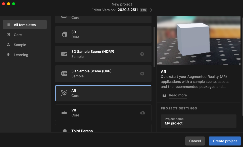Click the VR template controller icon
The image size is (243, 147).
[x=64, y=113]
